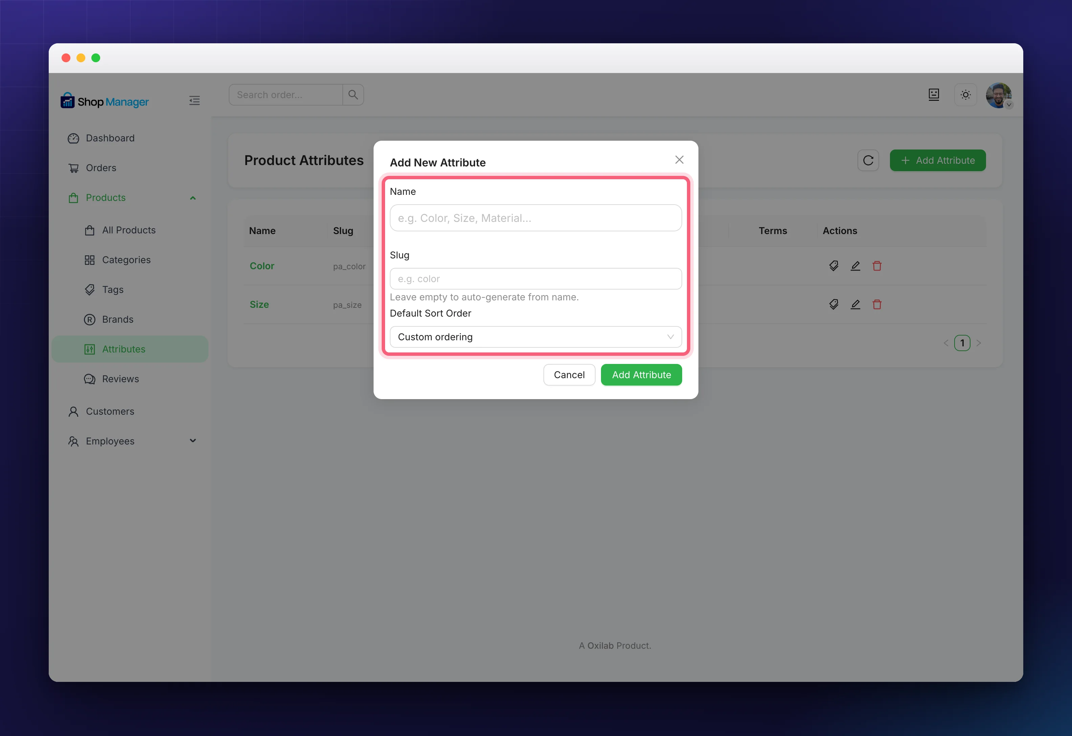Click the Search order input field
Screen dimensions: 1072x736
[x=286, y=94]
